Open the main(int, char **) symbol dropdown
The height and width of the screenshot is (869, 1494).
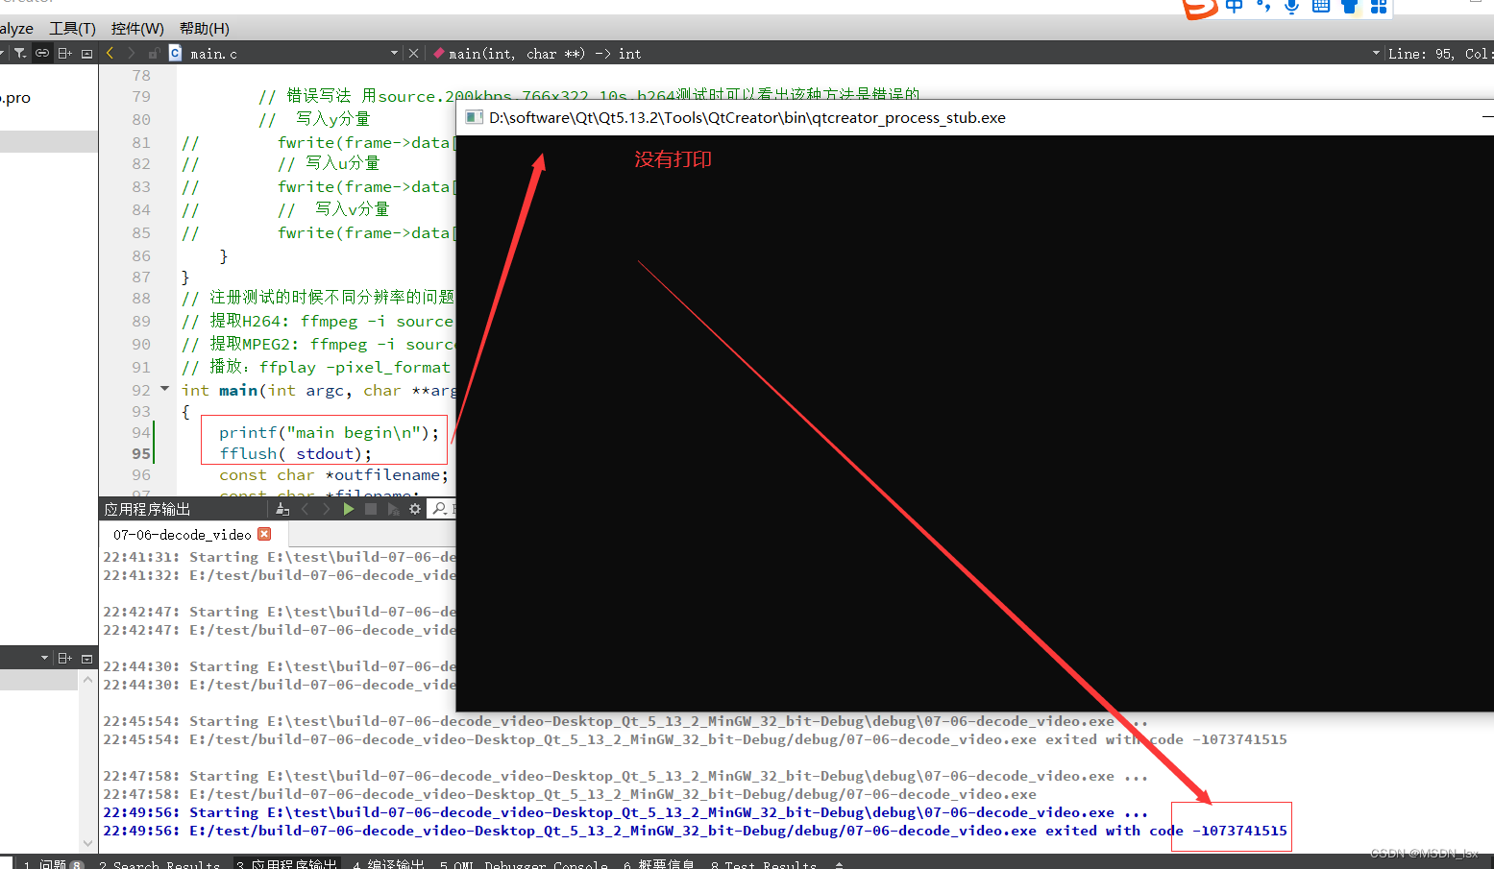1376,53
